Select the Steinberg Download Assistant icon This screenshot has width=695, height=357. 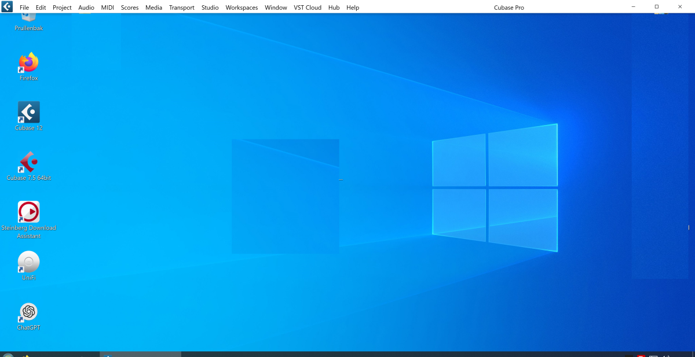pos(28,220)
